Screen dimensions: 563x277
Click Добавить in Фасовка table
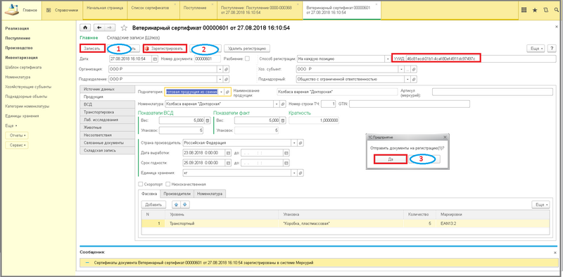[x=153, y=204]
